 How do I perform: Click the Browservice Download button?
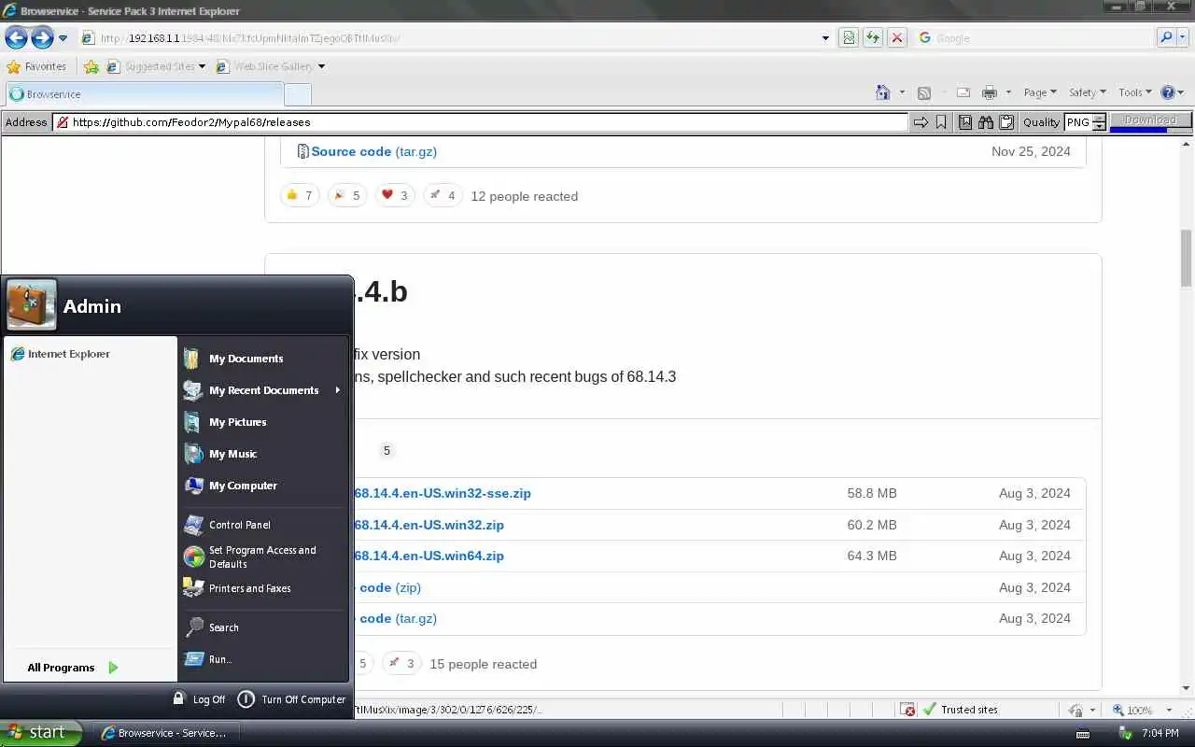pos(1150,120)
